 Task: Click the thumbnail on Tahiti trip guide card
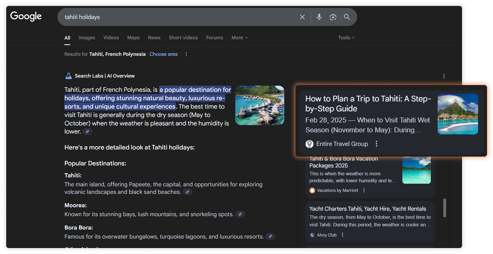pos(458,114)
